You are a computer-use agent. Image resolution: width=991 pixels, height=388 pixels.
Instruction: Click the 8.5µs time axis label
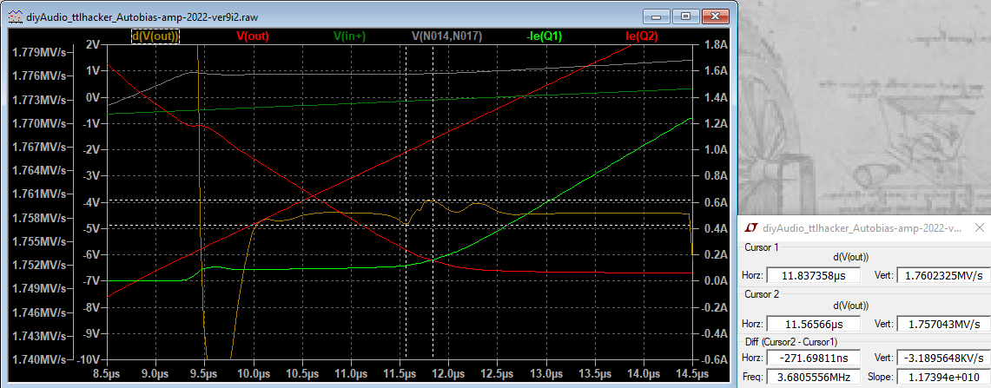(x=108, y=372)
